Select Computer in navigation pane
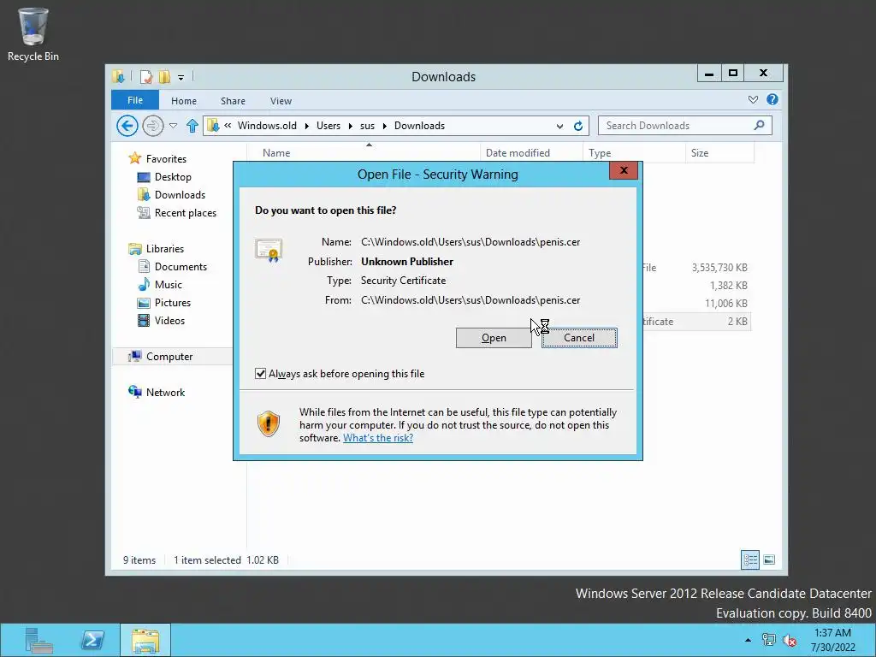The height and width of the screenshot is (657, 876). click(169, 357)
